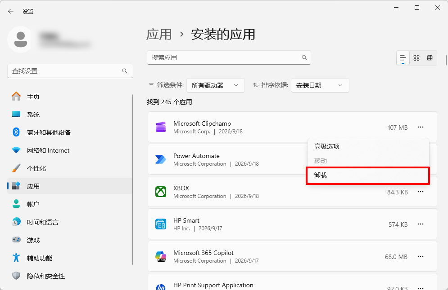The image size is (448, 290).
Task: Open 辅助功能 section
Action: tap(70, 258)
